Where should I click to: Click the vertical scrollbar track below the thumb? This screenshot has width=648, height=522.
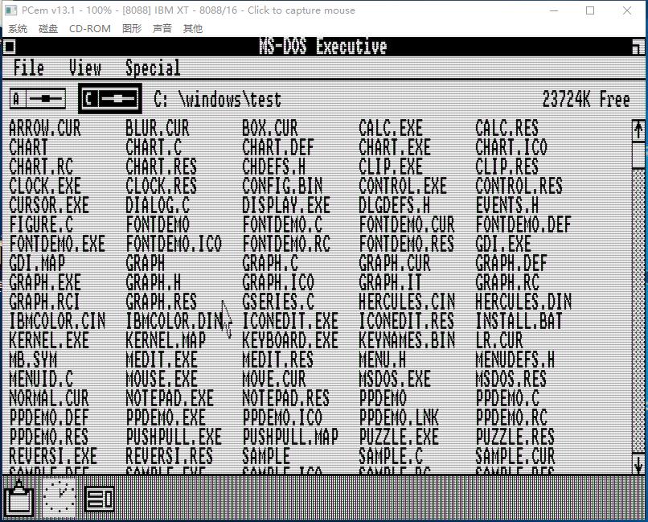tap(638, 310)
